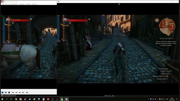This screenshot has width=180, height=101.
Task: Skip to the next file in player
Action: pos(23,92)
